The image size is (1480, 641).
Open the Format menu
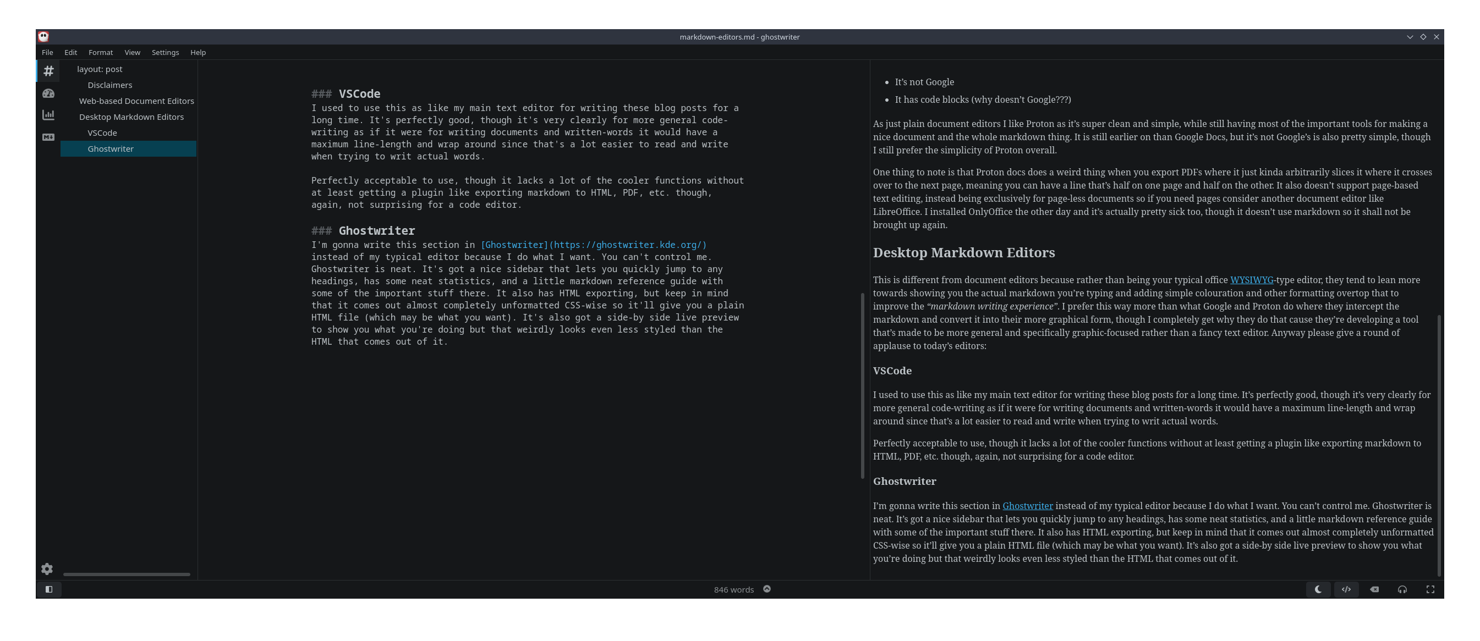101,52
